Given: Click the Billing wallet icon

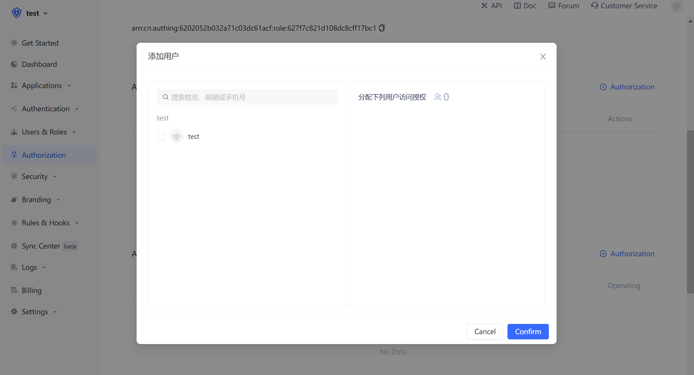Looking at the screenshot, I should pos(14,290).
